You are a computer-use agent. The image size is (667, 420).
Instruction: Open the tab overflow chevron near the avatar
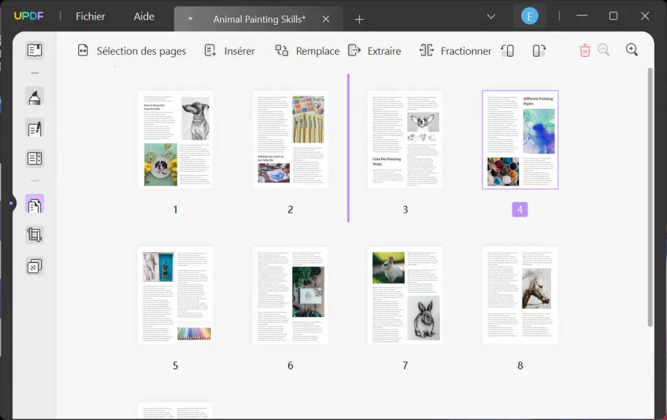(490, 16)
